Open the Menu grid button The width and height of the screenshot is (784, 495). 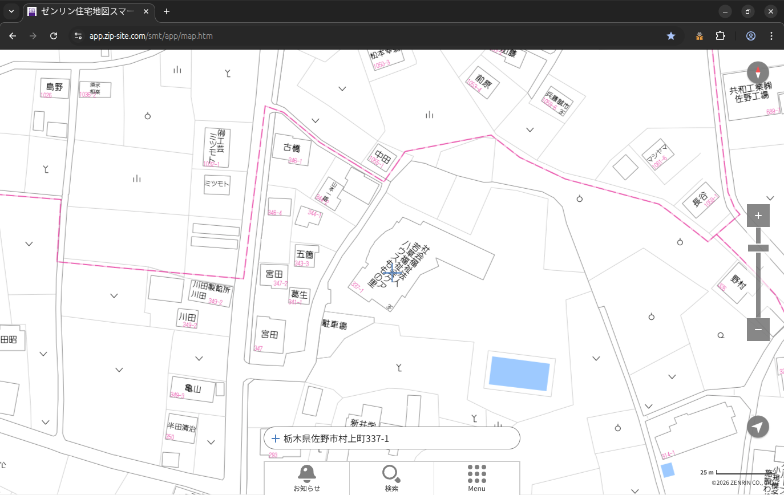coord(476,477)
